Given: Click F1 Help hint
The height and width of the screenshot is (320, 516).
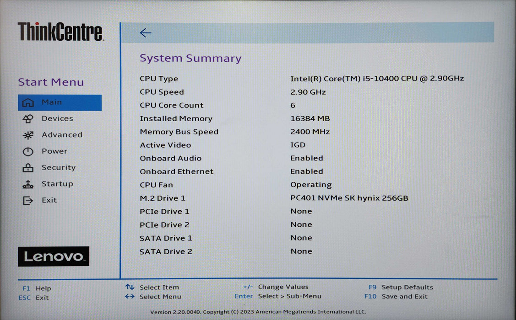Looking at the screenshot, I should pos(37,288).
